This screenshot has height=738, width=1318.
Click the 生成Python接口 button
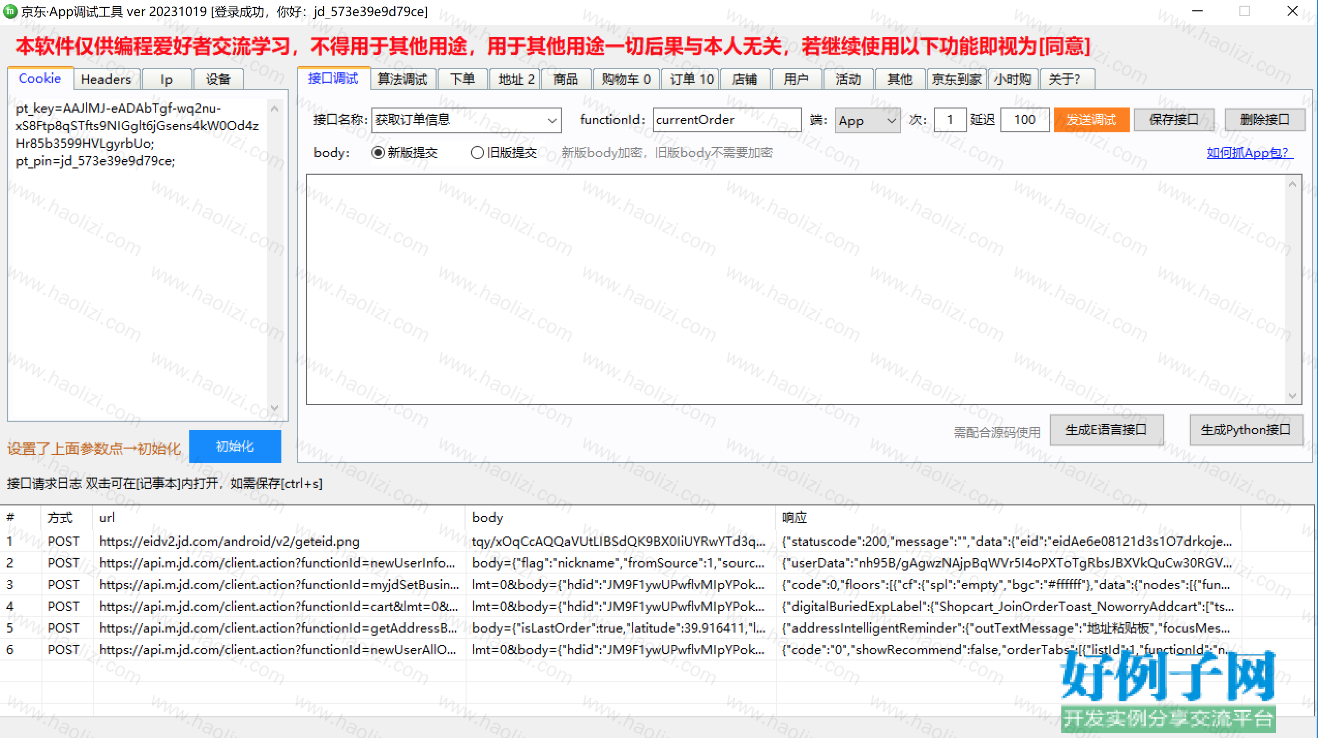point(1246,430)
